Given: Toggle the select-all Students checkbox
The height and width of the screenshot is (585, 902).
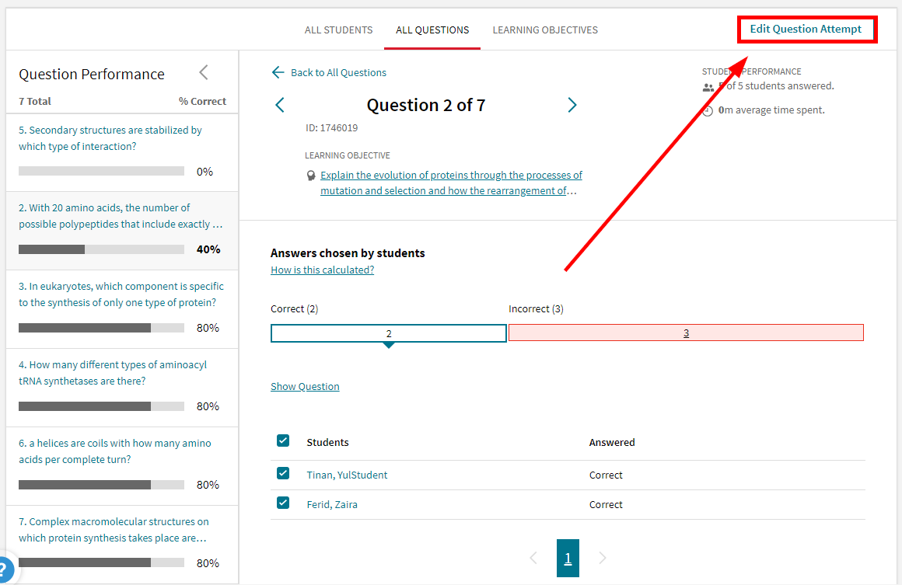Looking at the screenshot, I should pos(283,440).
